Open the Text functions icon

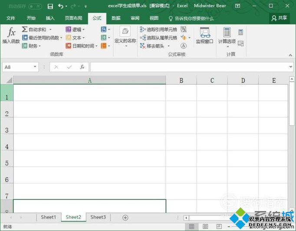68,38
